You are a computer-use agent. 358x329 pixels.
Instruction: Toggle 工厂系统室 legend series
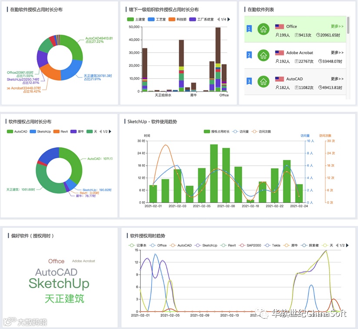click(x=202, y=20)
